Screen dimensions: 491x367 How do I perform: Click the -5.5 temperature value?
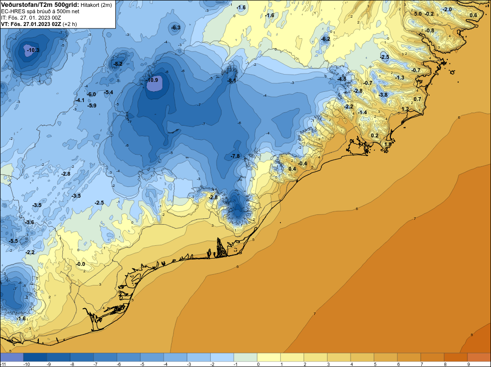coord(13,241)
